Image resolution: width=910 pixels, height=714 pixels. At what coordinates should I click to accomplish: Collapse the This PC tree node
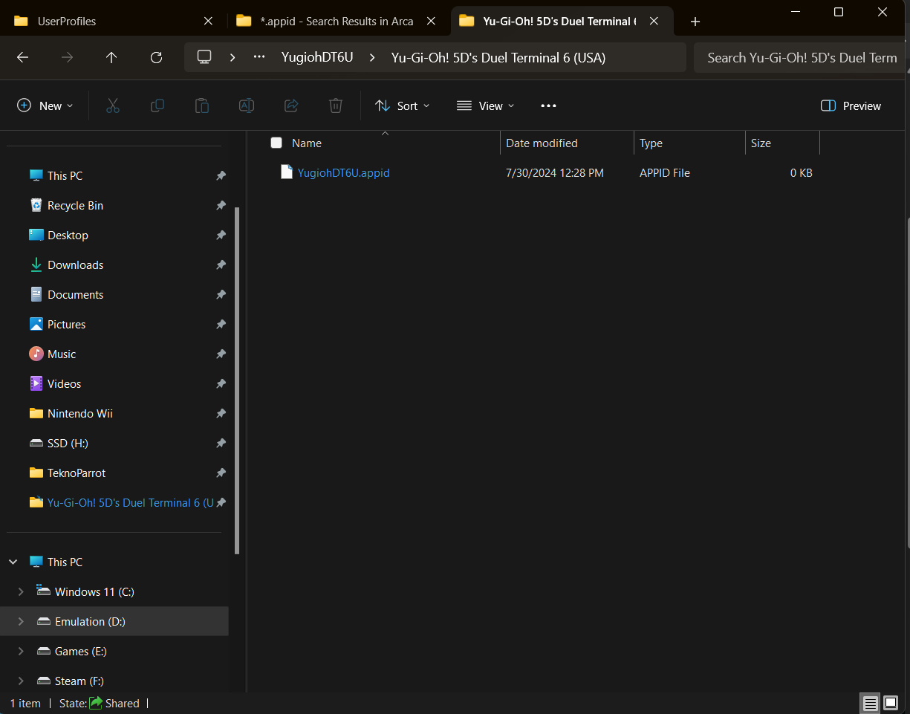coord(13,562)
